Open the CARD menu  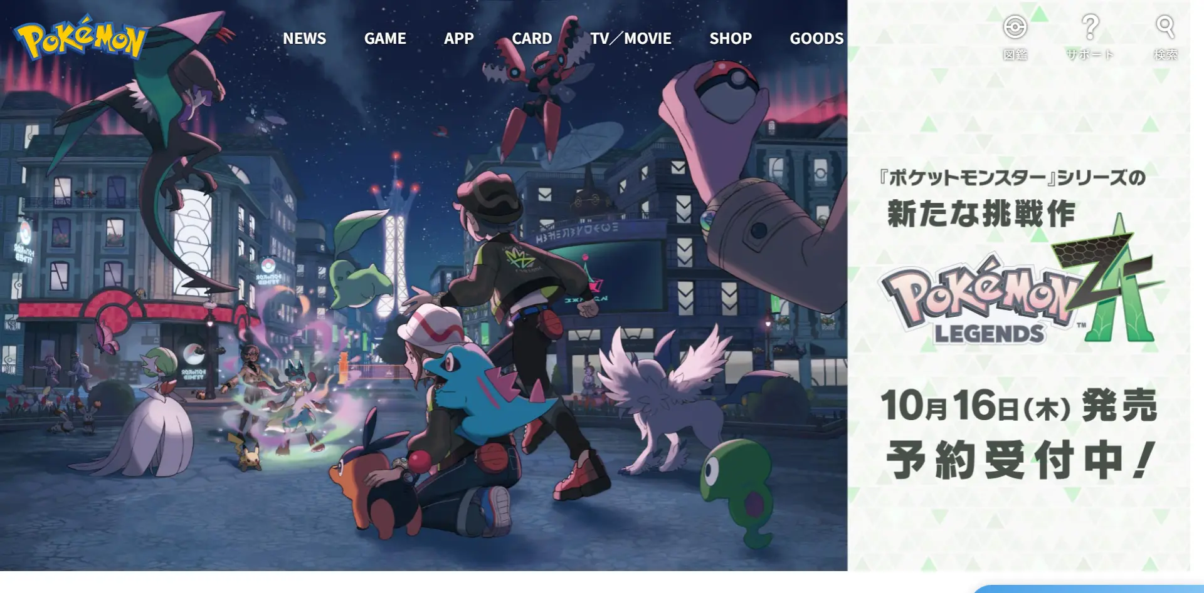click(532, 38)
